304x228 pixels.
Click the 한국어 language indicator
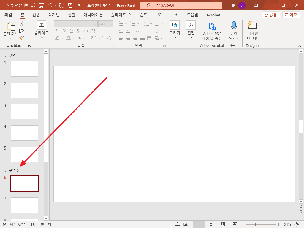pyautogui.click(x=46, y=224)
